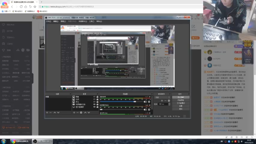
Task: Toggle the lock on the 显示器捕获 source
Action: 97,107
